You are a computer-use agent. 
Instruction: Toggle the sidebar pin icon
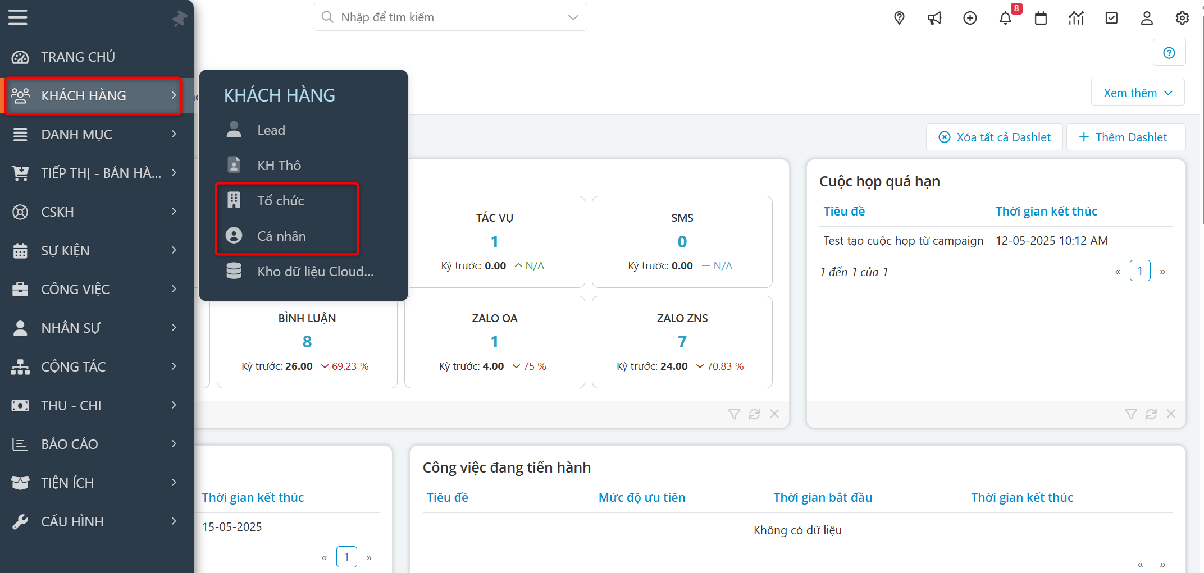click(179, 19)
